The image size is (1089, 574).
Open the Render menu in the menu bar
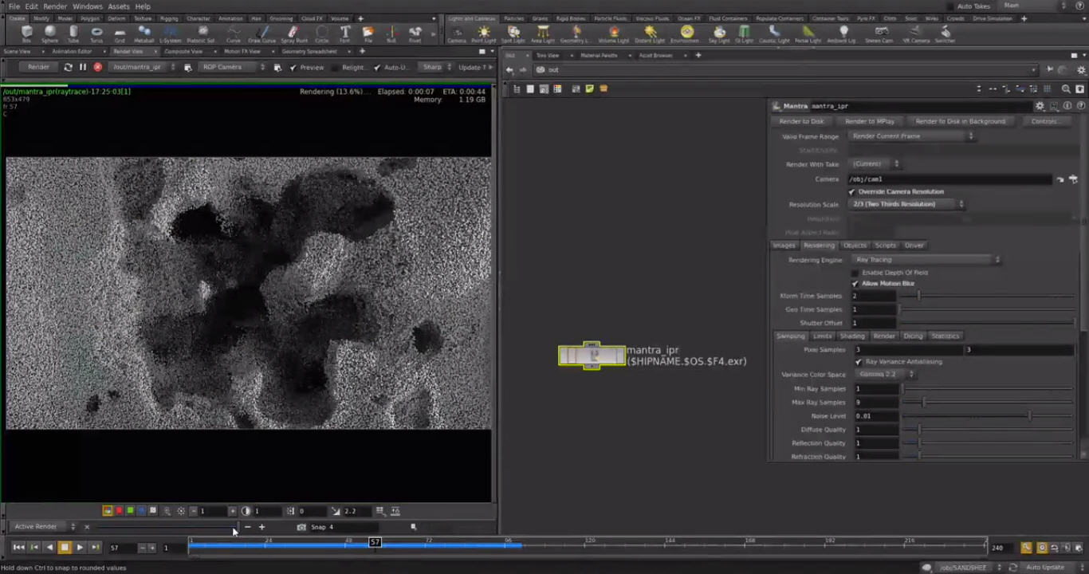[54, 6]
